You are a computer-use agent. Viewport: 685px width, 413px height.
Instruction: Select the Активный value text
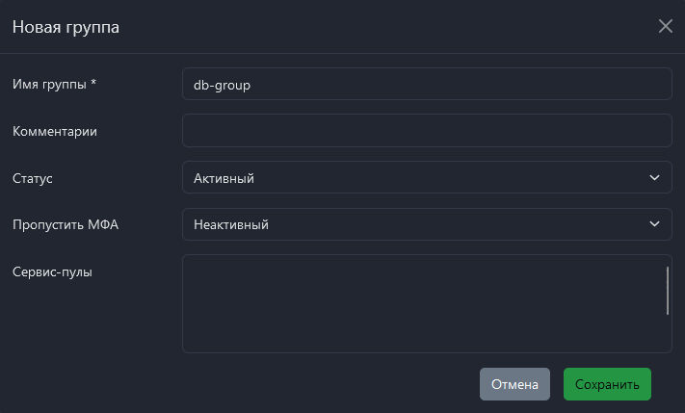(224, 178)
